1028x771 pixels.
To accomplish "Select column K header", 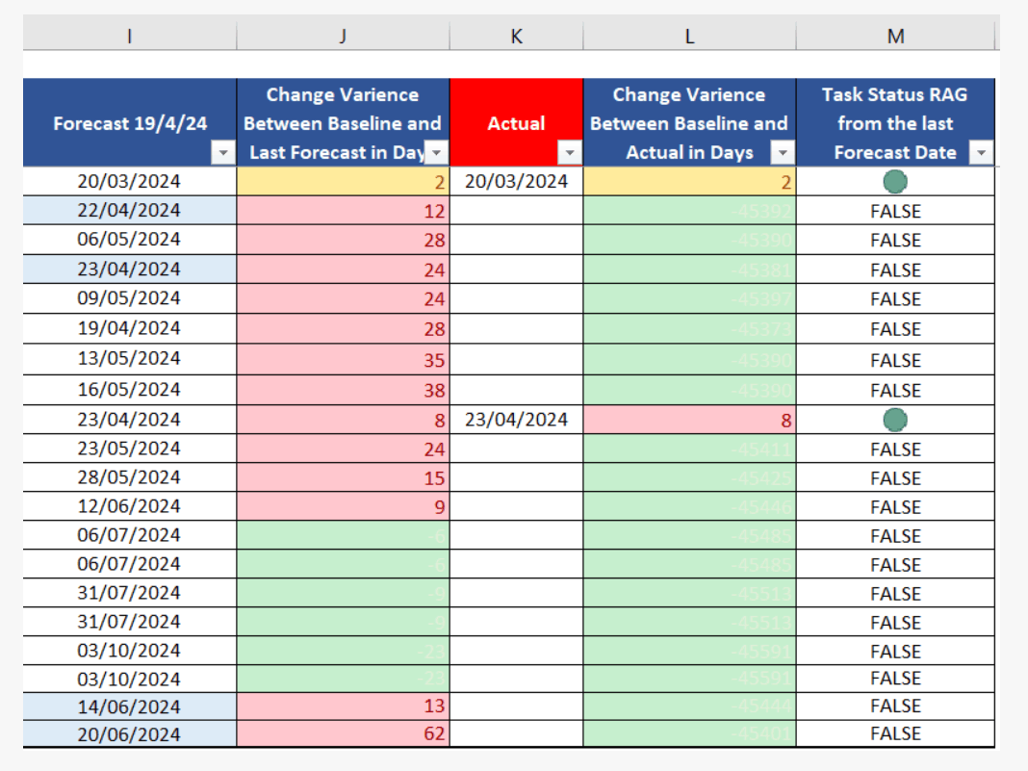I will pyautogui.click(x=517, y=36).
